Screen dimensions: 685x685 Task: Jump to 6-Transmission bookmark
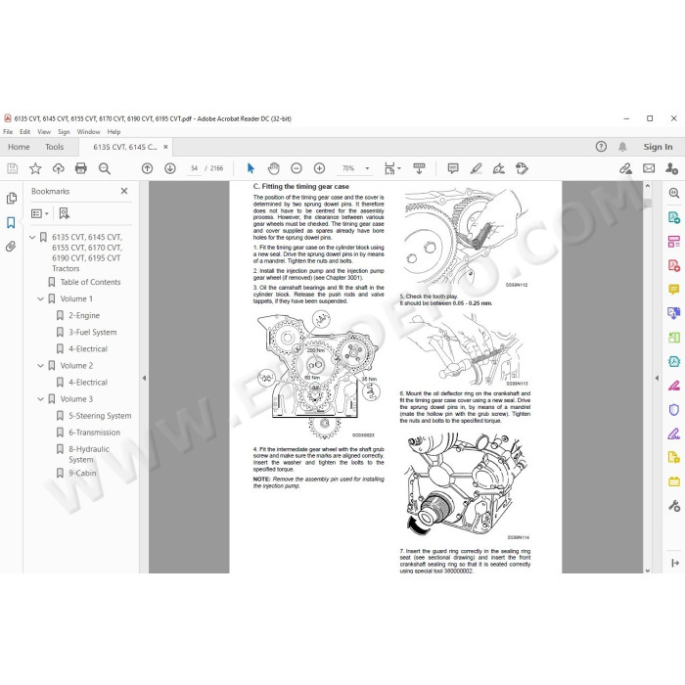(x=94, y=433)
